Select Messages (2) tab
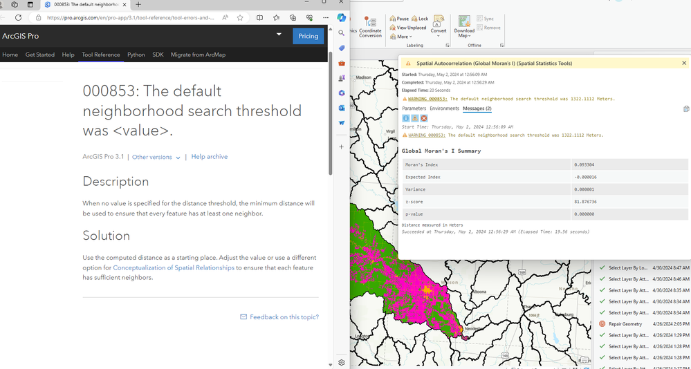Screen dimensions: 691x369 (477, 108)
